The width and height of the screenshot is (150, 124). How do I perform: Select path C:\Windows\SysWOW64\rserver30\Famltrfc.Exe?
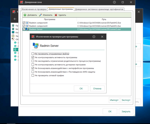[99, 26]
